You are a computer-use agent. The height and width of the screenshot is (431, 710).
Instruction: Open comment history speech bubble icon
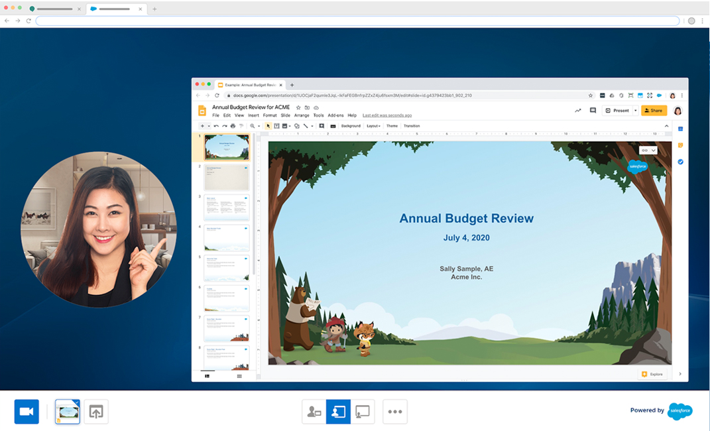(593, 111)
